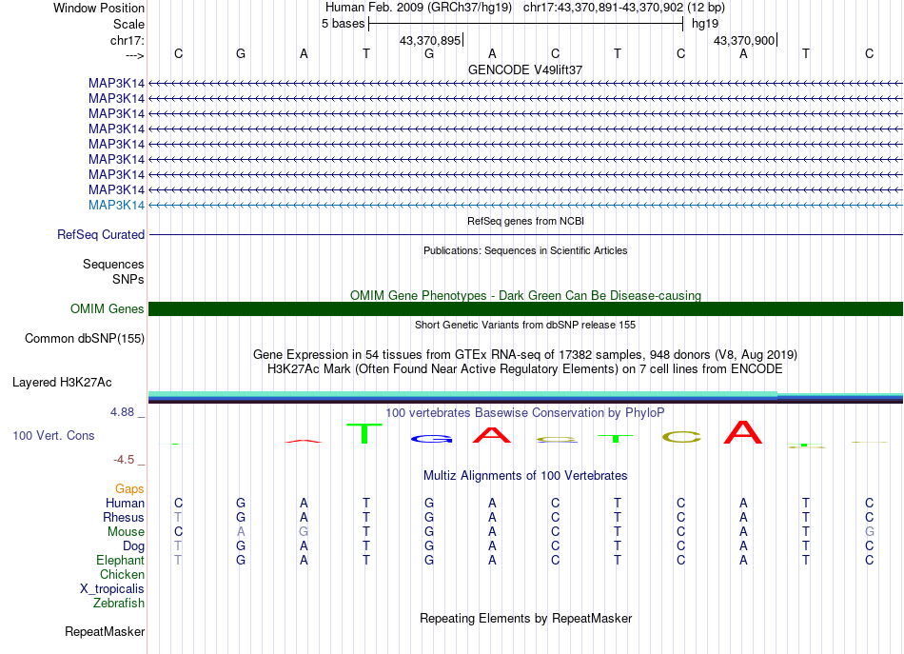Select the Rhesus alignment row label
This screenshot has width=904, height=654.
[x=124, y=518]
